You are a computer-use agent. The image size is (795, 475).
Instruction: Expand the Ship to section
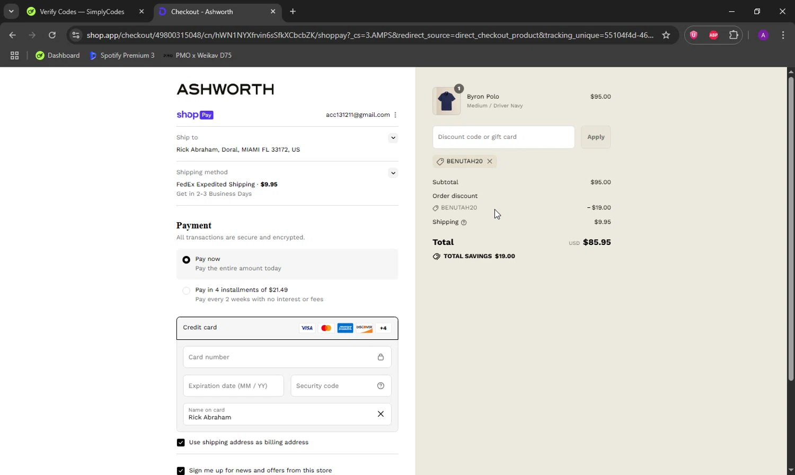pos(393,138)
